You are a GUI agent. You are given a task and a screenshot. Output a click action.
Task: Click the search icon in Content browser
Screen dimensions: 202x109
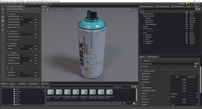135,87
